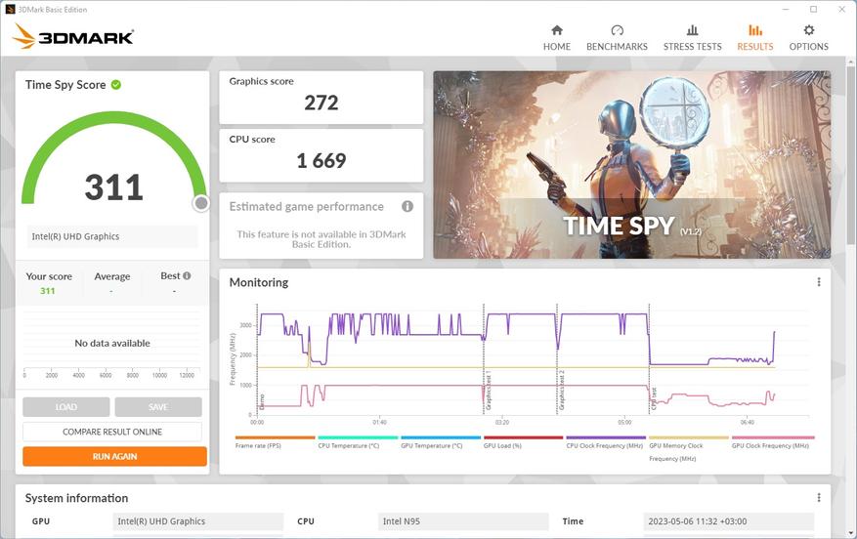Open the System information three-dot menu
Image resolution: width=857 pixels, height=539 pixels.
point(818,497)
